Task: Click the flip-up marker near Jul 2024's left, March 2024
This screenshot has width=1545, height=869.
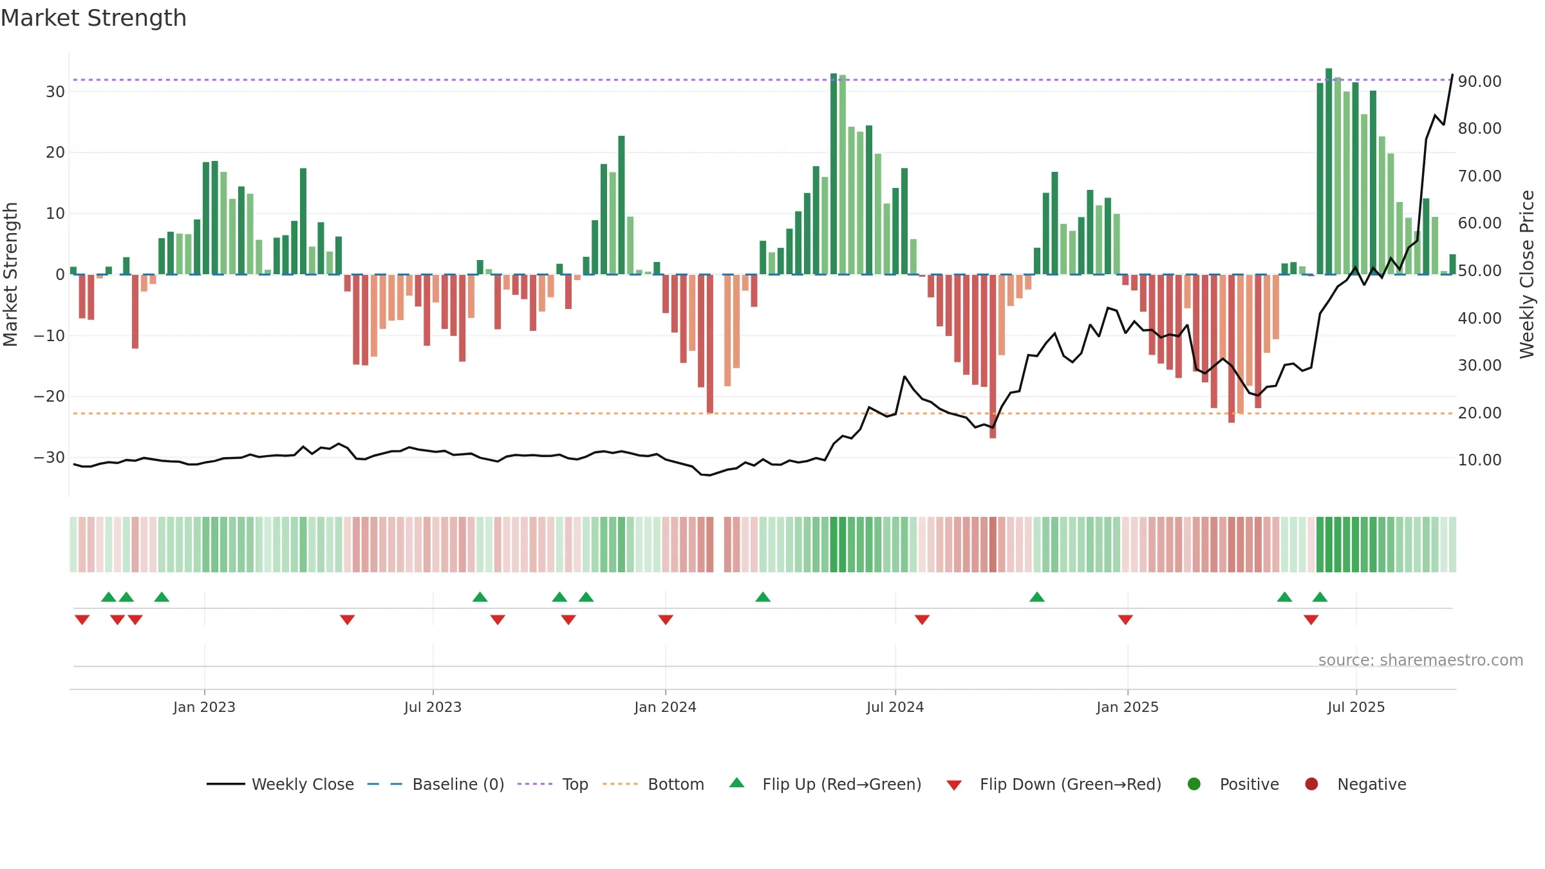Action: [763, 597]
